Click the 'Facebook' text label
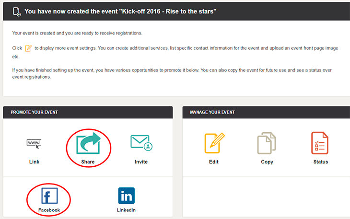 click(x=49, y=210)
